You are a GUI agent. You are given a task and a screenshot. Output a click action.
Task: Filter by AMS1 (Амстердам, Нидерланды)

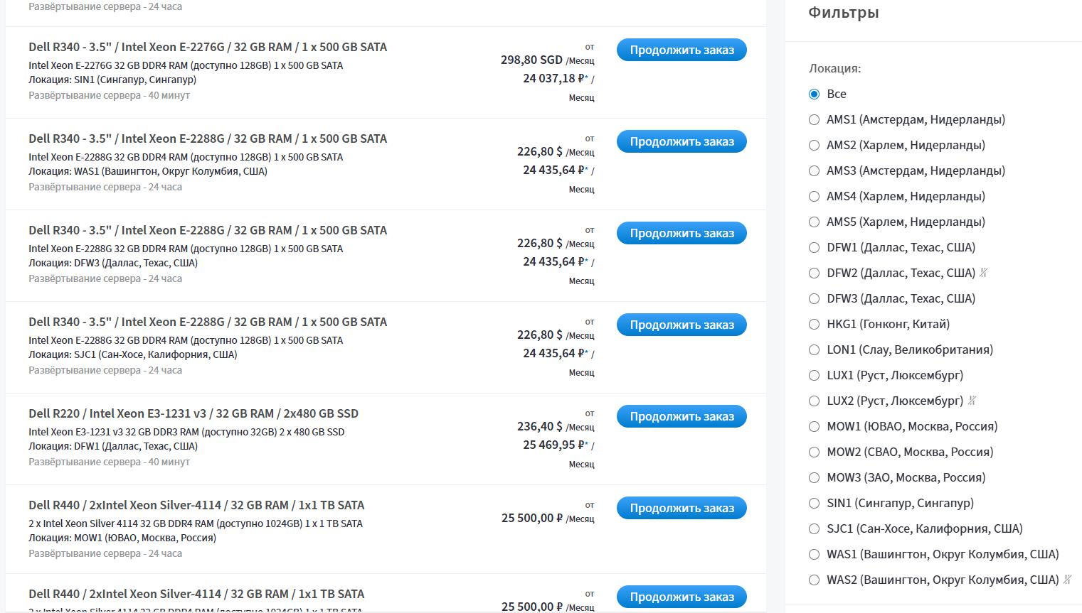(x=814, y=120)
